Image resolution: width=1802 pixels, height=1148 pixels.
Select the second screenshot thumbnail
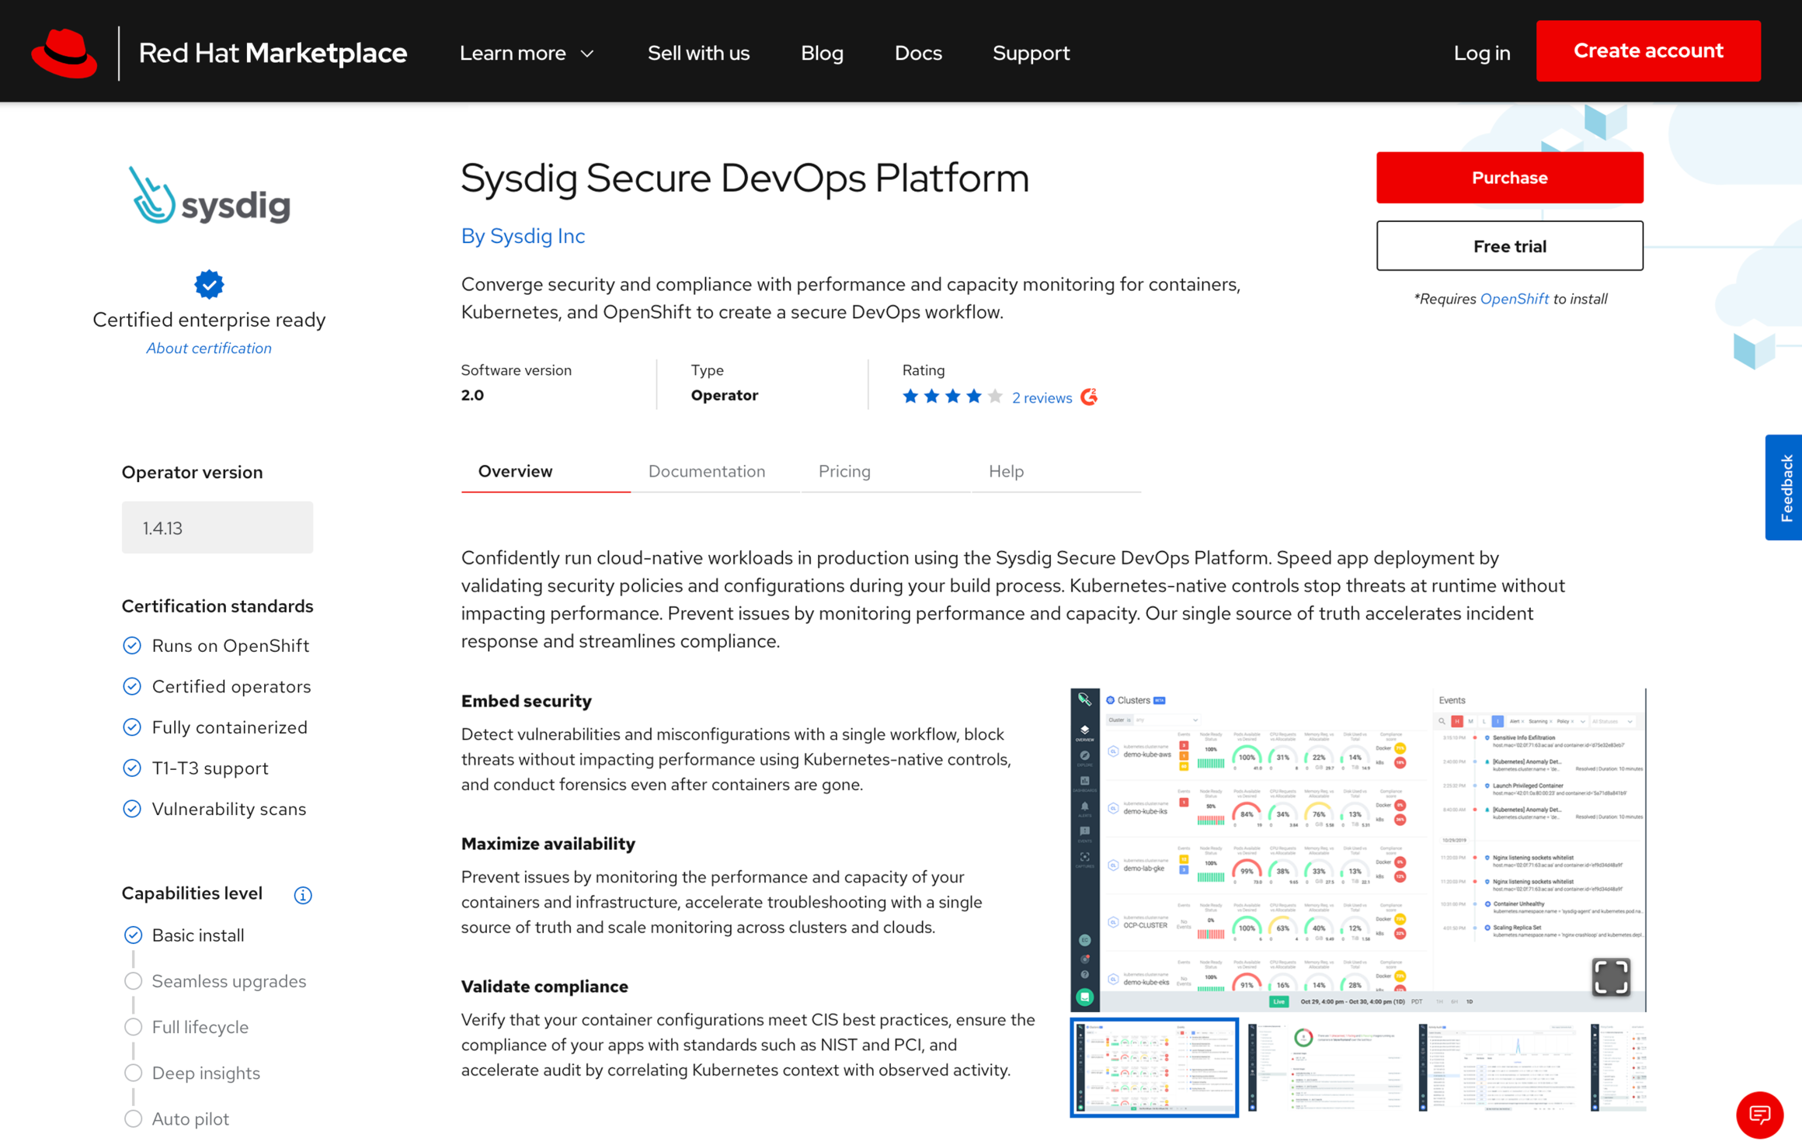(x=1325, y=1068)
